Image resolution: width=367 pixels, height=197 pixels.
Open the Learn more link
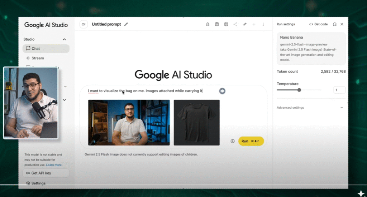click(54, 165)
